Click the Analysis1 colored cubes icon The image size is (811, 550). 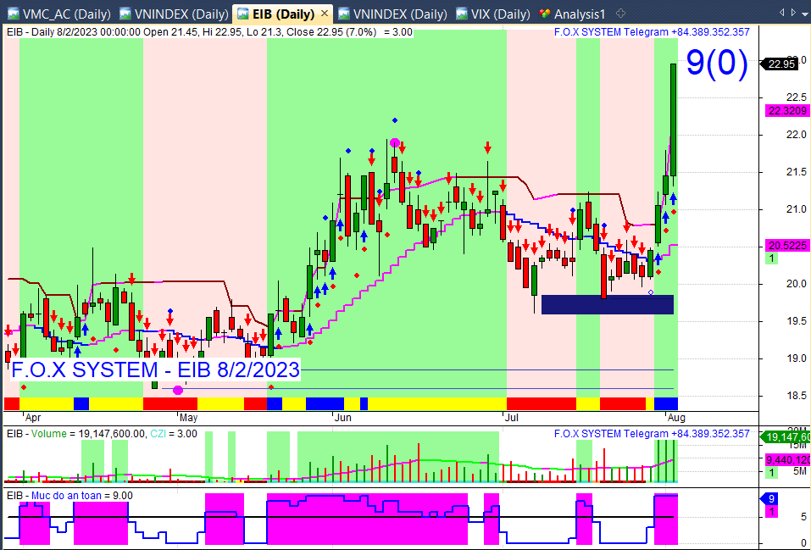[x=545, y=14]
